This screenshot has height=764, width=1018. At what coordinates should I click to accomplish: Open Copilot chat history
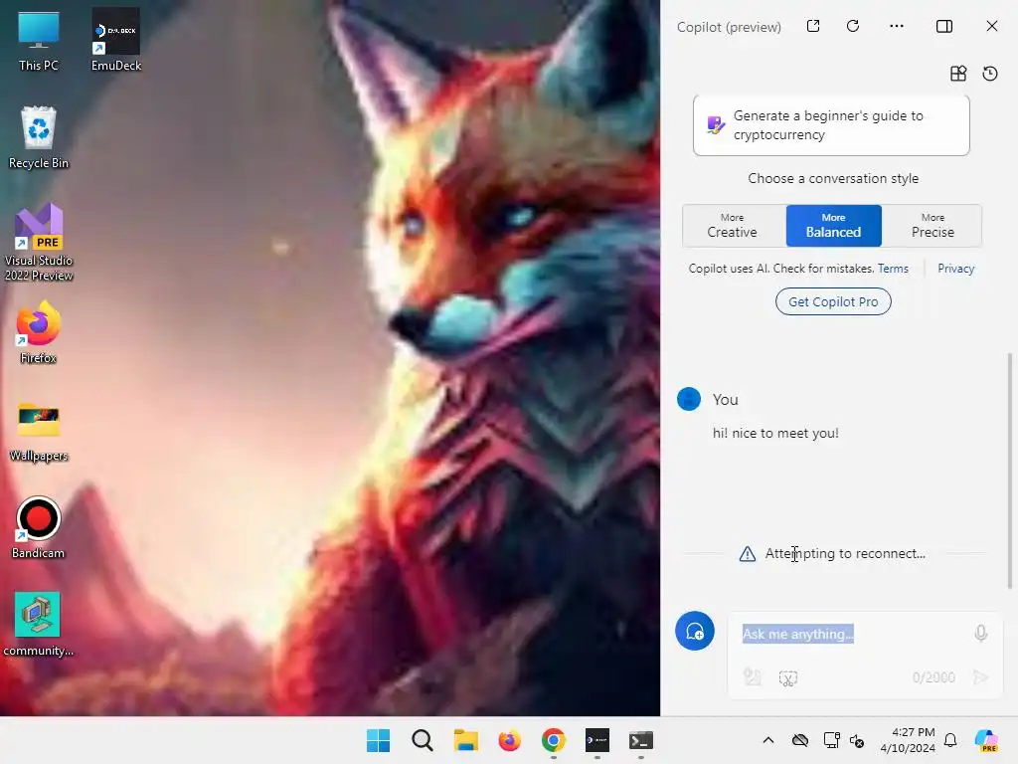(990, 74)
